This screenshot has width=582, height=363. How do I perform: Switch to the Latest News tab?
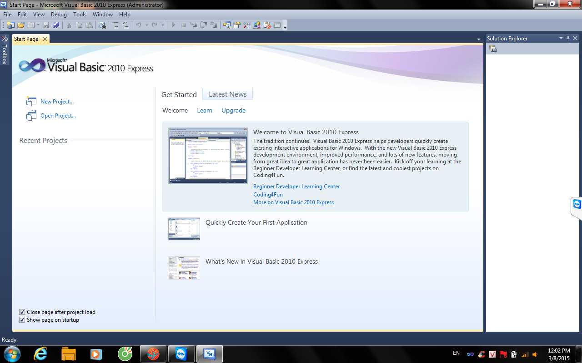click(x=228, y=94)
